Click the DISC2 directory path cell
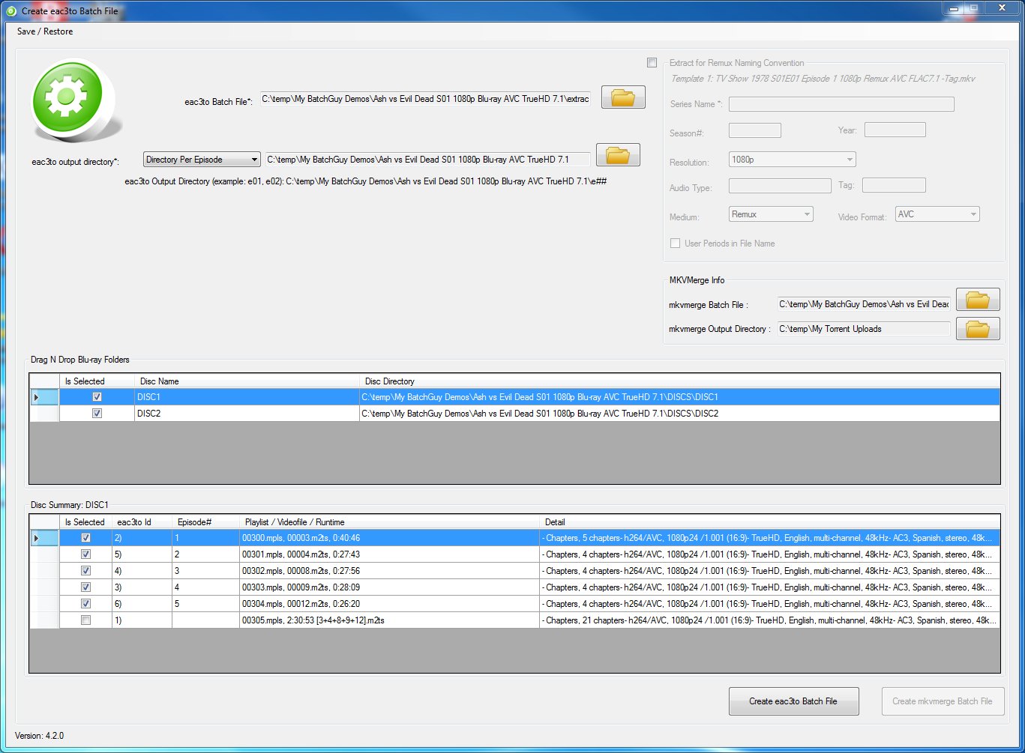 point(679,414)
